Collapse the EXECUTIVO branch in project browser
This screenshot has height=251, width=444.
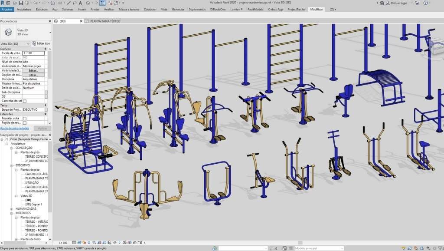pos(12,165)
